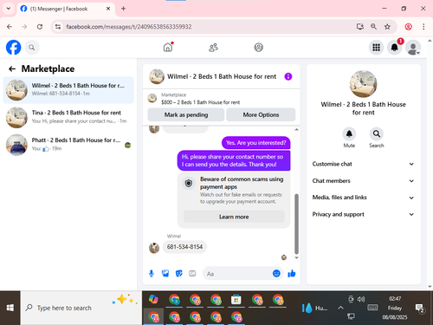Open the emoji picker smiley icon

point(276,273)
